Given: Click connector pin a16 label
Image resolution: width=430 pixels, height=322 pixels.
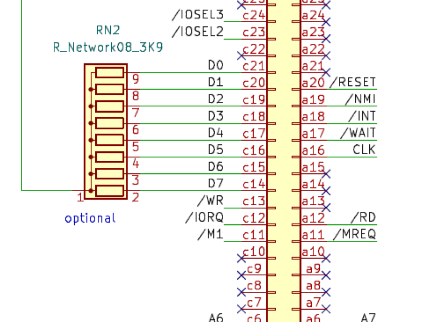Looking at the screenshot, I should [313, 151].
